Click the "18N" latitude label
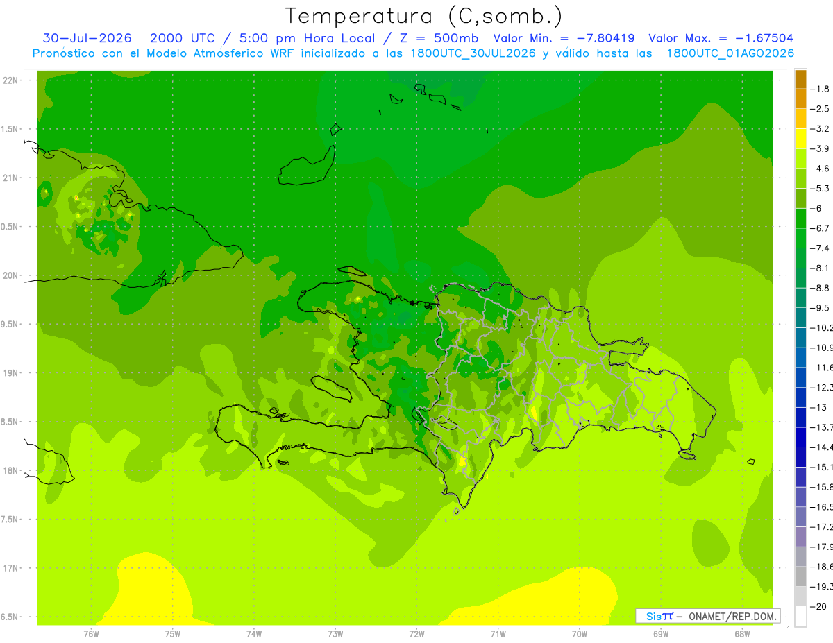The image size is (833, 643). [11, 470]
